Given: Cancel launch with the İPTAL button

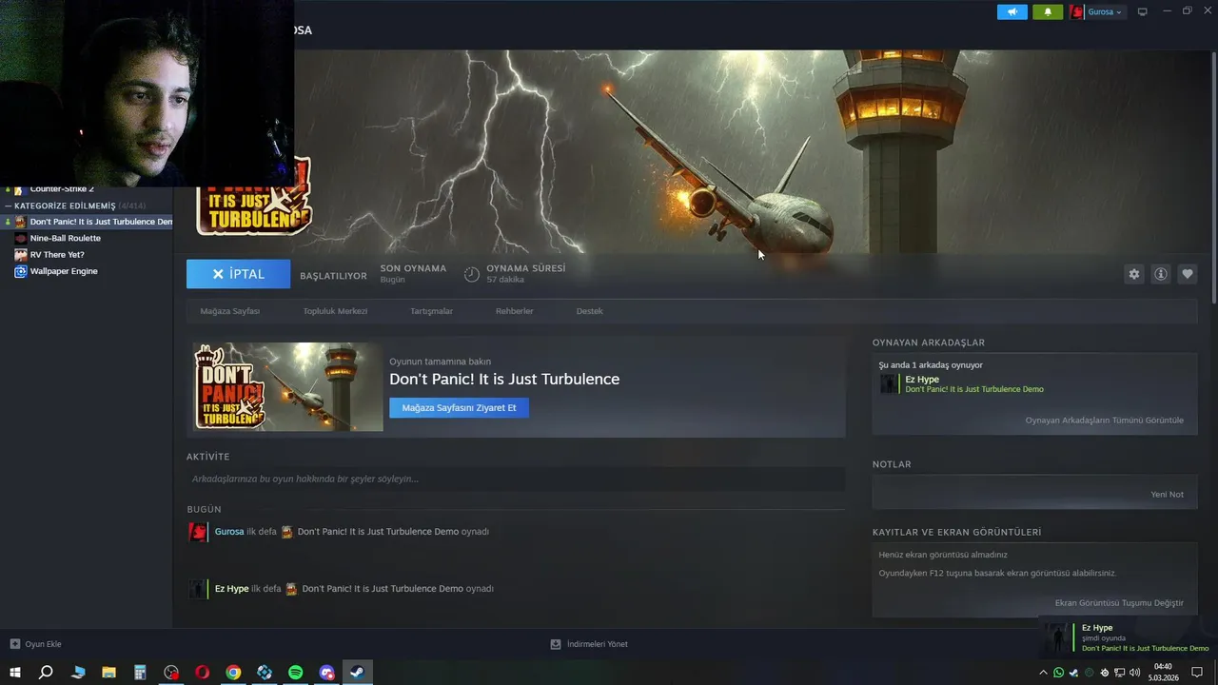Looking at the screenshot, I should click(238, 274).
